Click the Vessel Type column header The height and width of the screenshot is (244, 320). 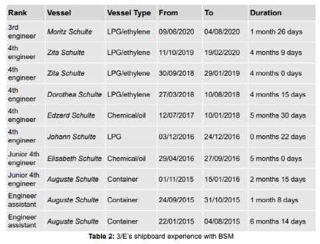pyautogui.click(x=129, y=13)
